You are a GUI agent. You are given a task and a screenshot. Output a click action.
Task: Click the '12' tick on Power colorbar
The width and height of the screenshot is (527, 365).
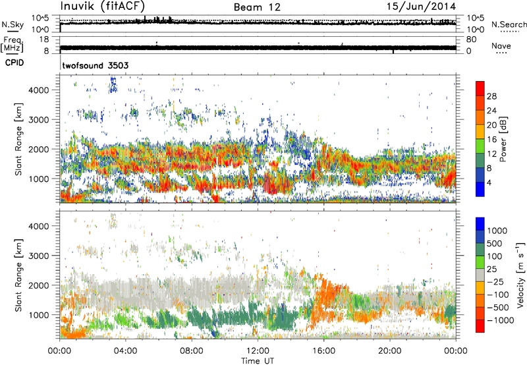pos(491,154)
